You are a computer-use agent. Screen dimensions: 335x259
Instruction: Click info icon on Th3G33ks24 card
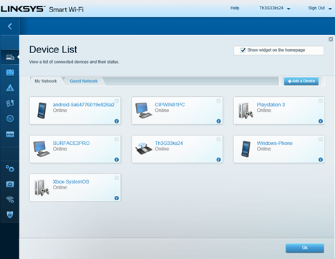pyautogui.click(x=218, y=159)
